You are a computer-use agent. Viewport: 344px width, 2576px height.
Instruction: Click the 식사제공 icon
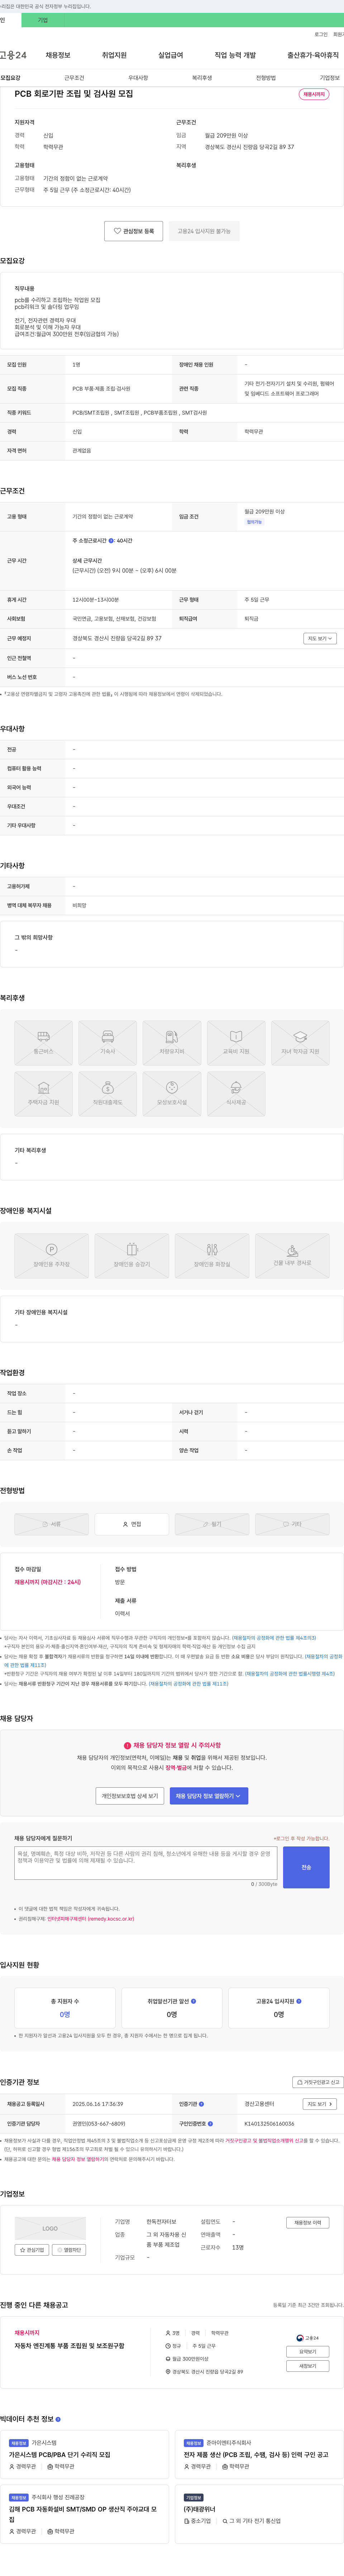pos(236,1087)
